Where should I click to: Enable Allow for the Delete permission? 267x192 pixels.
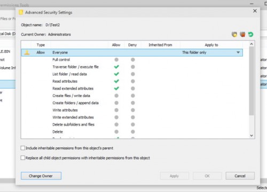(116, 132)
